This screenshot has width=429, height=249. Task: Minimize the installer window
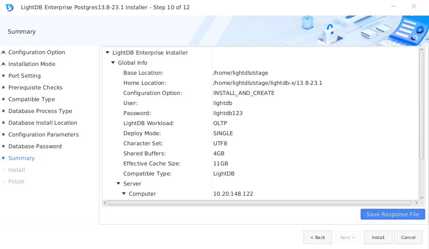coord(394,6)
